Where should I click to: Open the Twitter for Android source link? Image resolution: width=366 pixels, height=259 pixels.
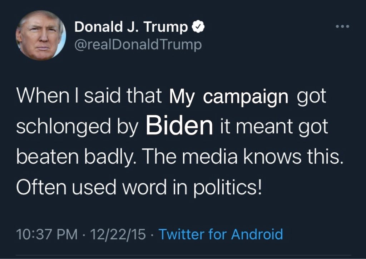click(221, 234)
